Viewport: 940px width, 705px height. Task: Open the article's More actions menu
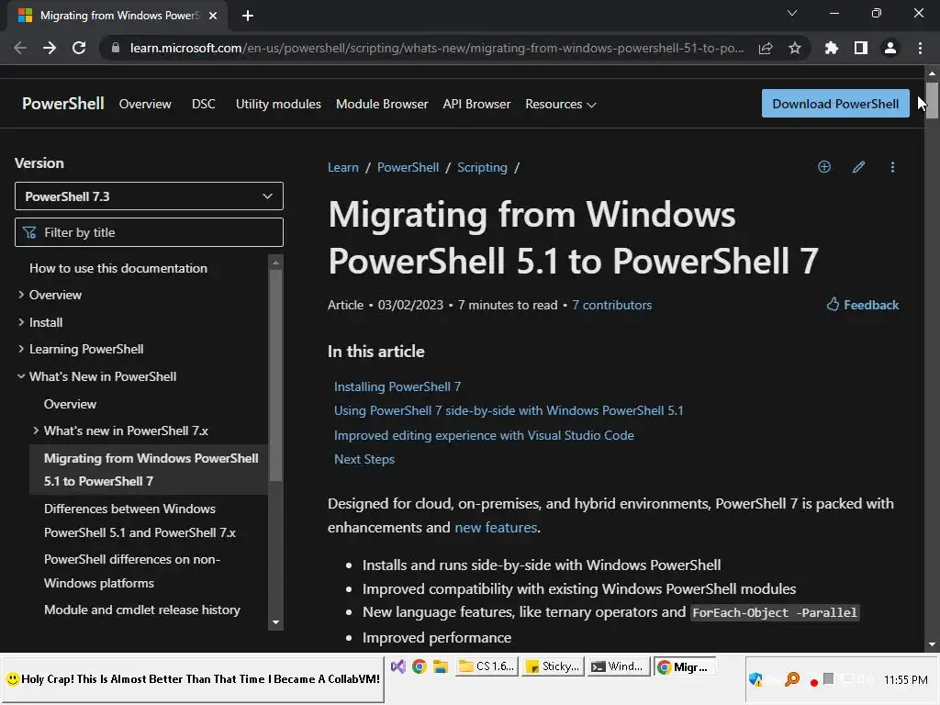coord(892,167)
